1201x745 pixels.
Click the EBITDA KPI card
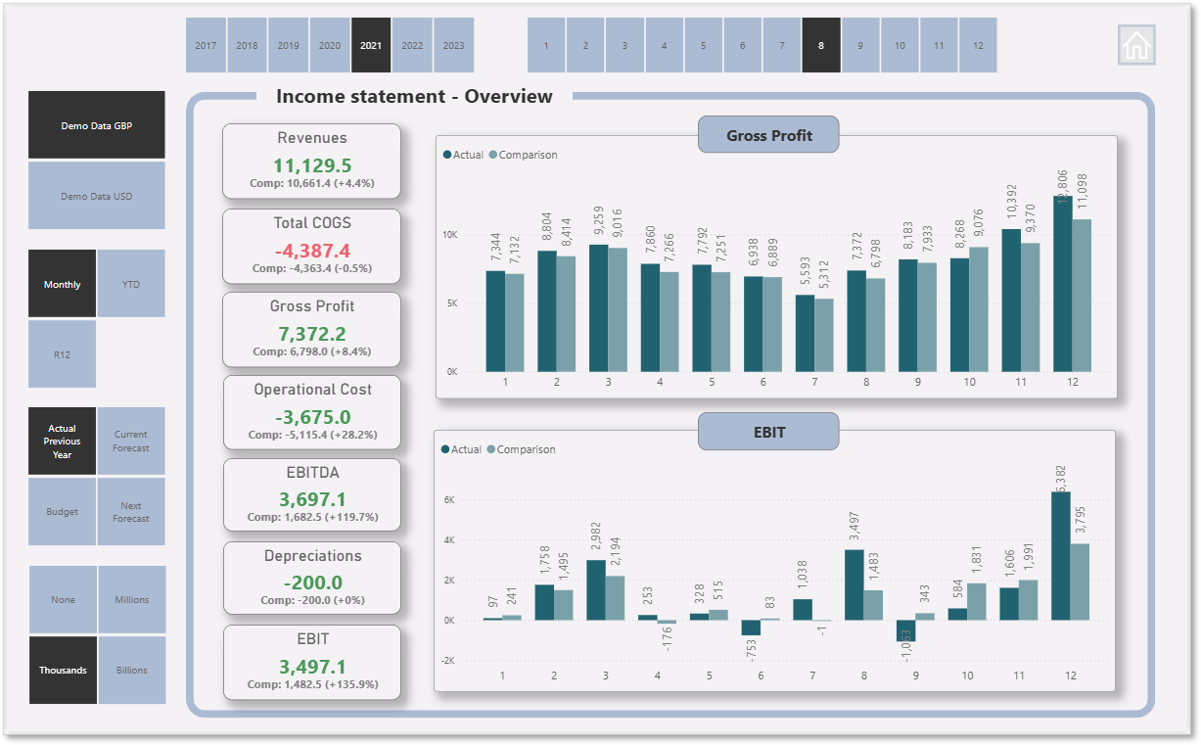pos(312,495)
